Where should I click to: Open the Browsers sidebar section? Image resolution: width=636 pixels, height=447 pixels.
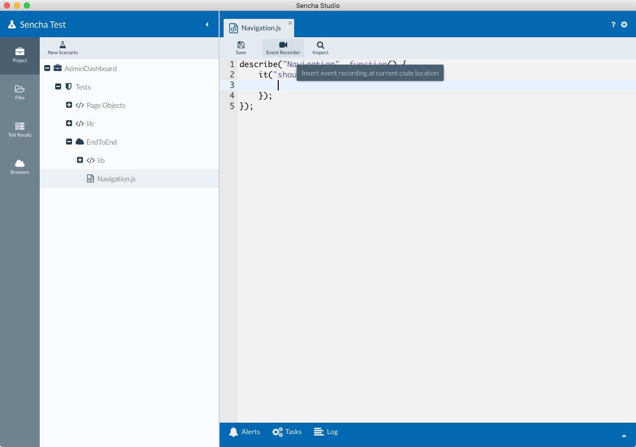[20, 167]
